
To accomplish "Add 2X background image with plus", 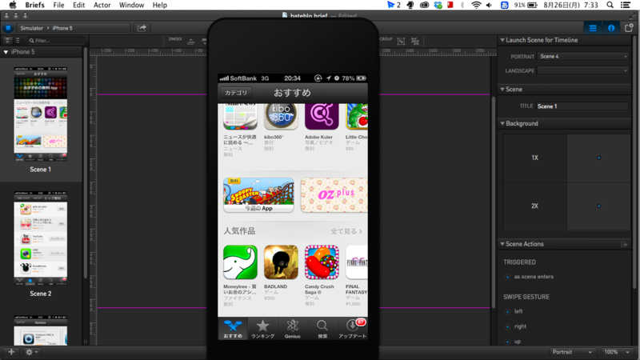I will click(598, 206).
